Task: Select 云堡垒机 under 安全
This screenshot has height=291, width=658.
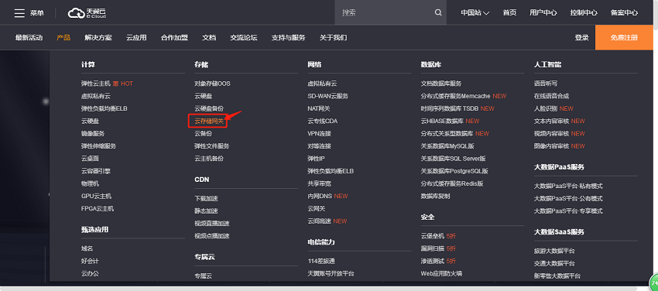Action: coord(432,236)
